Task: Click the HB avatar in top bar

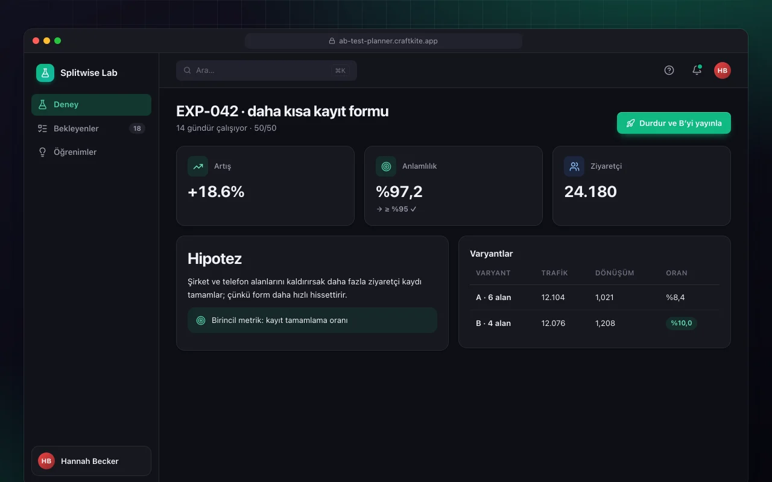Action: click(723, 70)
